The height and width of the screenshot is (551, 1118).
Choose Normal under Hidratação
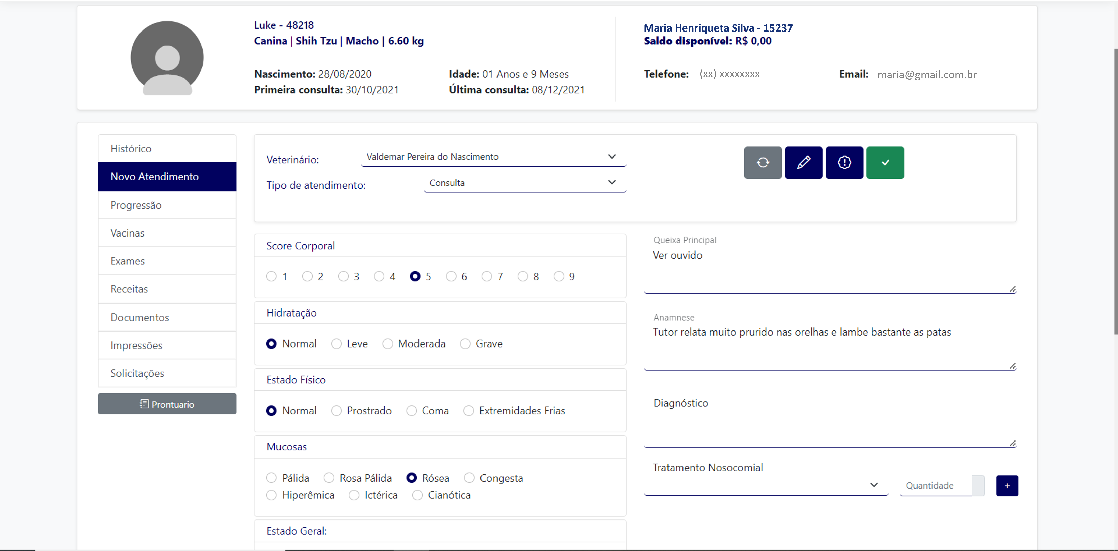pyautogui.click(x=271, y=344)
